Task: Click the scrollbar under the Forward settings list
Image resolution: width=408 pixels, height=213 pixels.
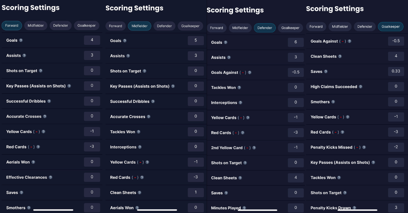Action: (53, 210)
